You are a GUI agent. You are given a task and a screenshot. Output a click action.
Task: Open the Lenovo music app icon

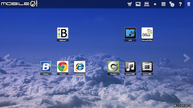click(x=130, y=67)
